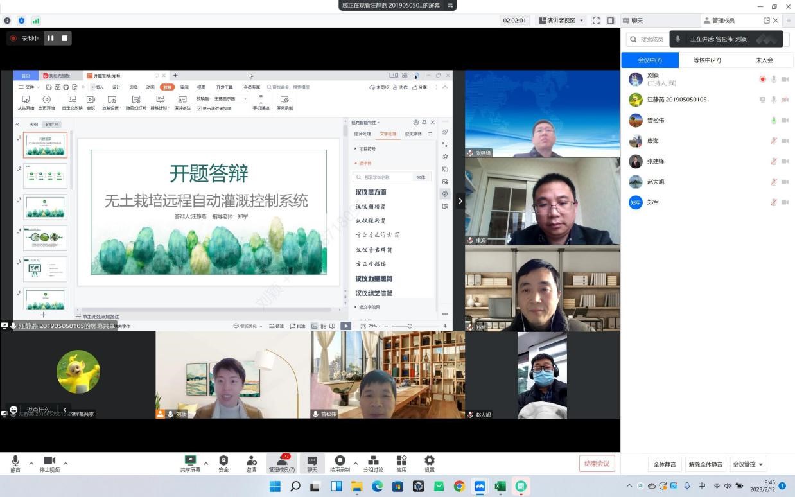Switch to the 等候中(27) waiting tab
The height and width of the screenshot is (497, 795).
(707, 60)
